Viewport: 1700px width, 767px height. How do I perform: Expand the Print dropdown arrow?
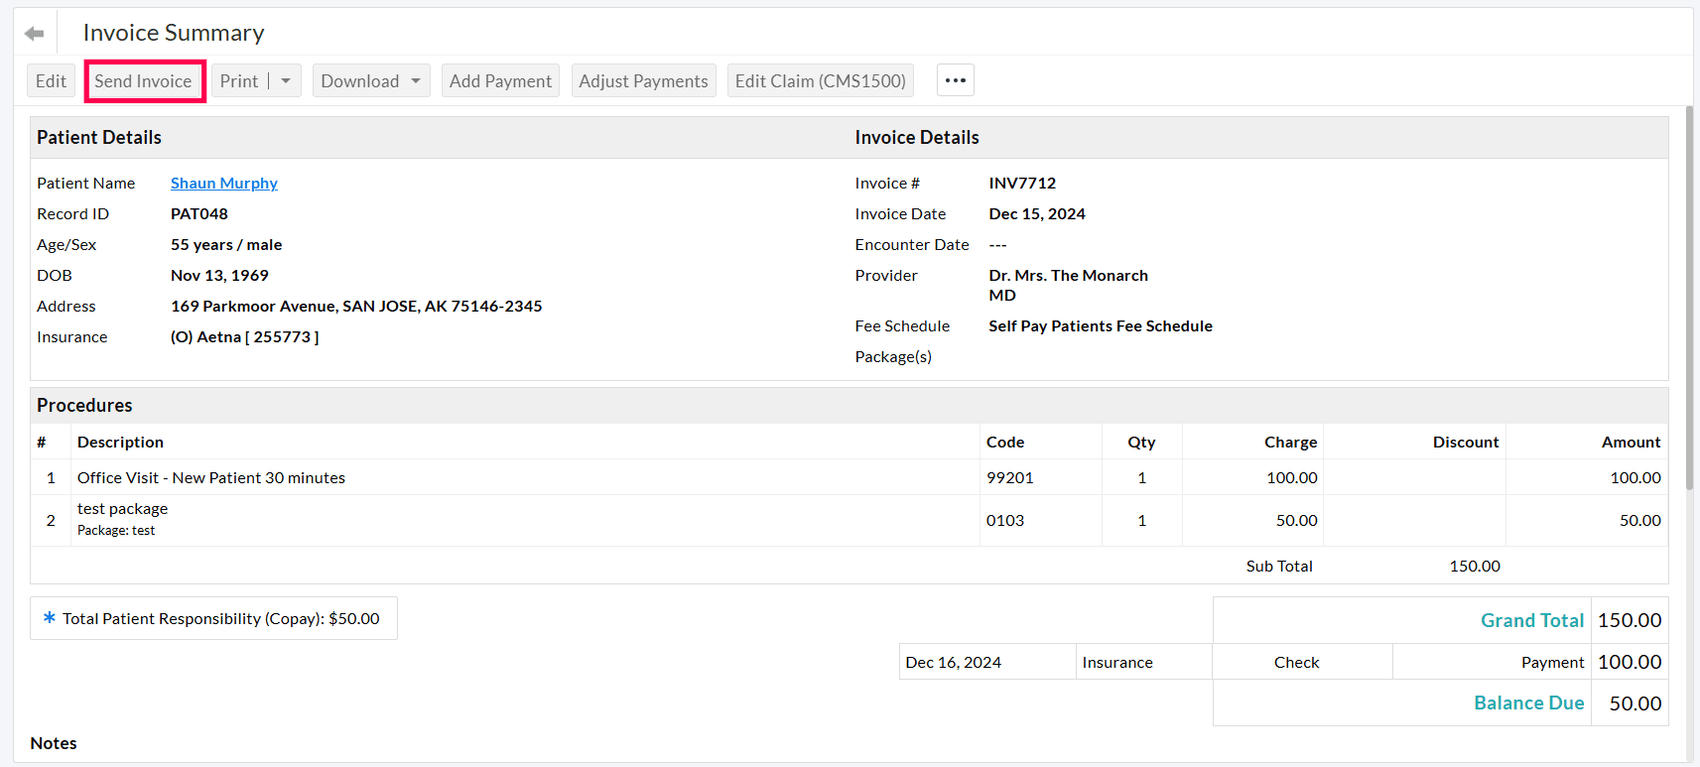point(286,81)
